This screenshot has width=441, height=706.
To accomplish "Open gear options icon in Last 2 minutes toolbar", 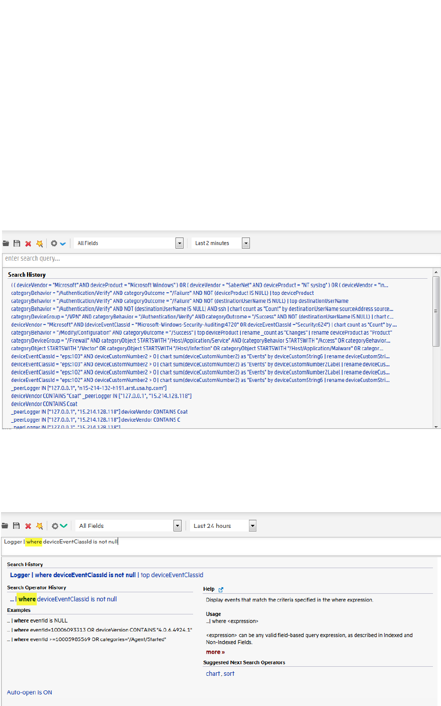I will [54, 244].
